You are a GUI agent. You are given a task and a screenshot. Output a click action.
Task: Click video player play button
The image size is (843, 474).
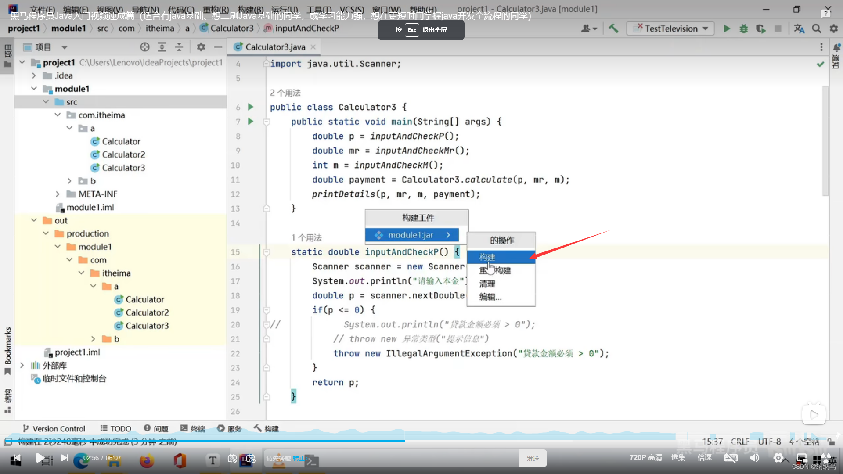40,458
